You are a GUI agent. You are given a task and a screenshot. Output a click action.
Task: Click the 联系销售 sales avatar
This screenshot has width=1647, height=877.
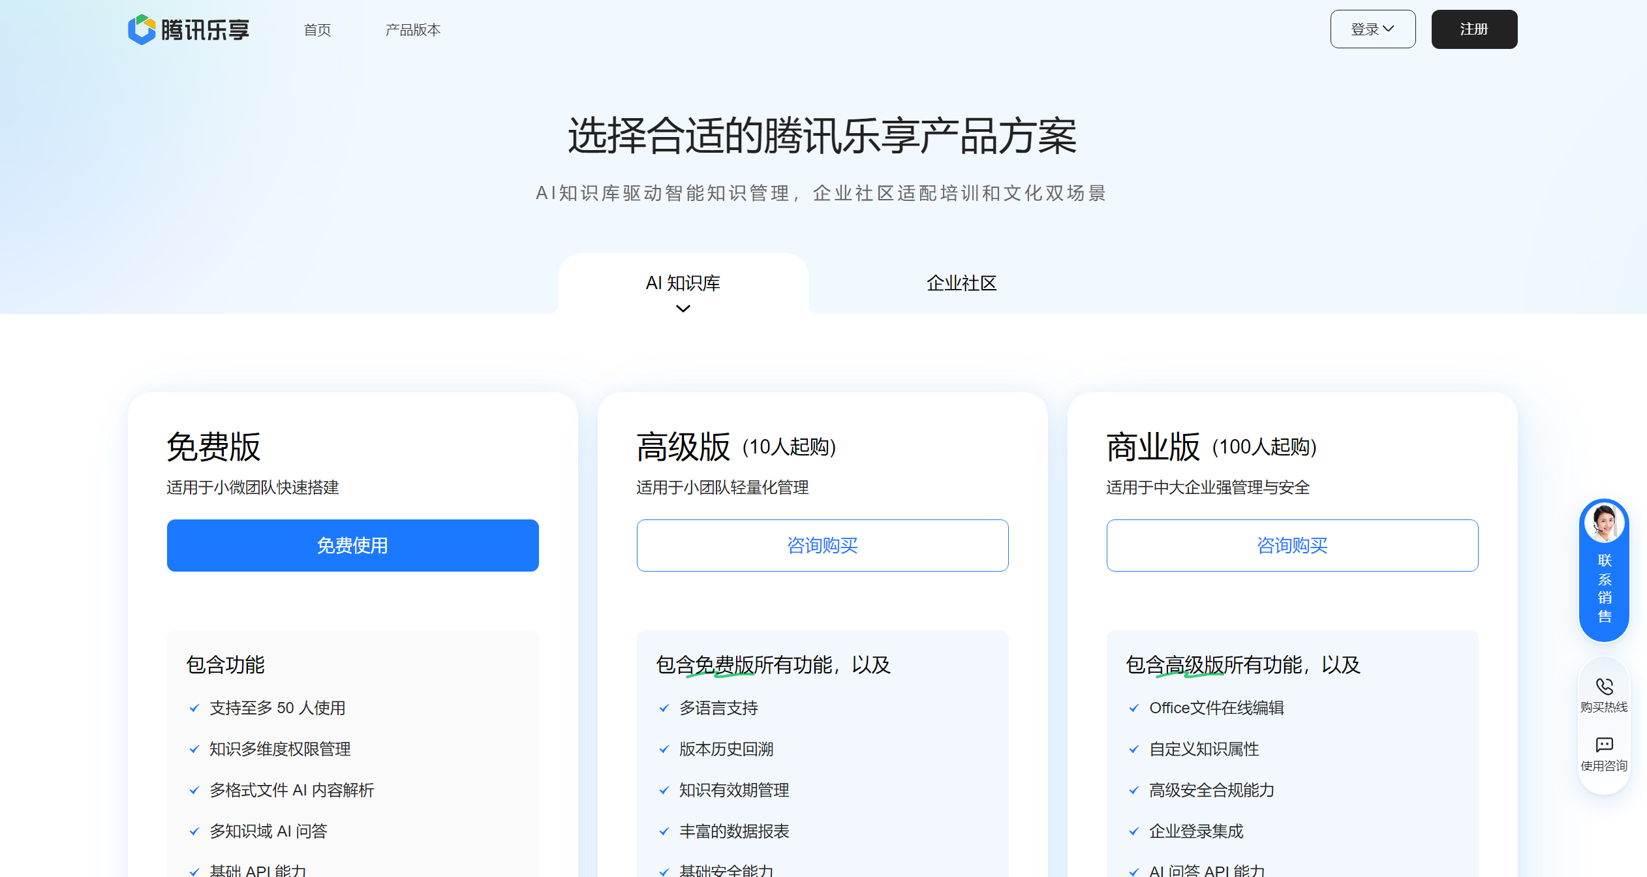pos(1604,522)
